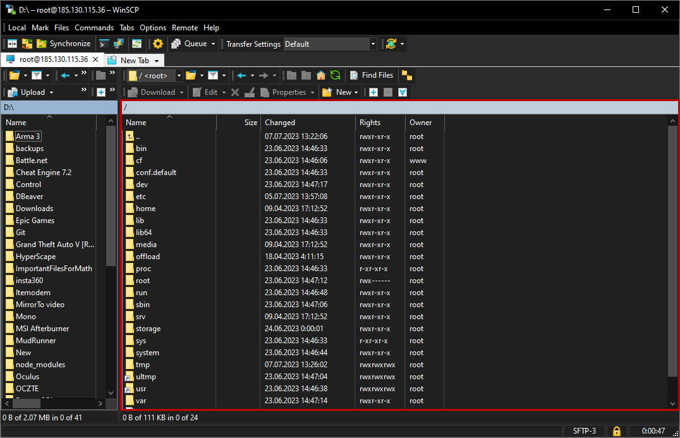Open the remote path root dropdown
Viewport: 680px width, 438px height.
(179, 76)
